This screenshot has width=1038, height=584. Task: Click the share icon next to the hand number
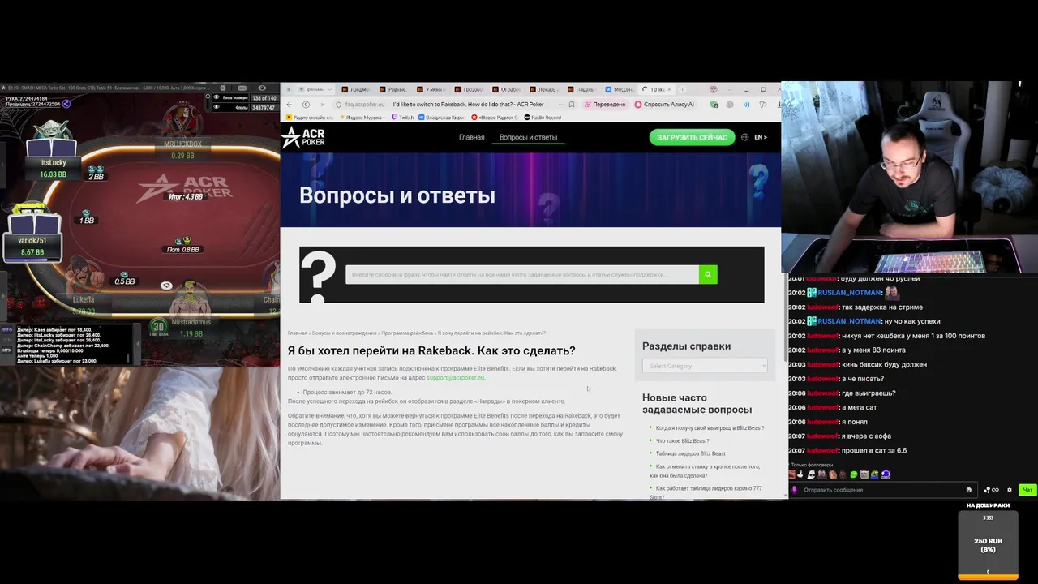coord(66,104)
